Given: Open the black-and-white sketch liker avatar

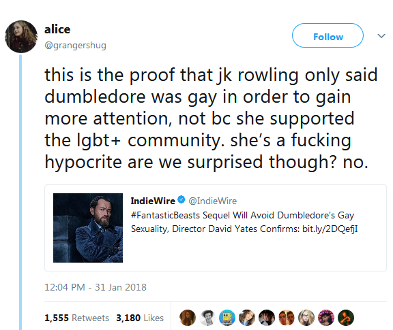Looking at the screenshot, I should pos(207,318).
